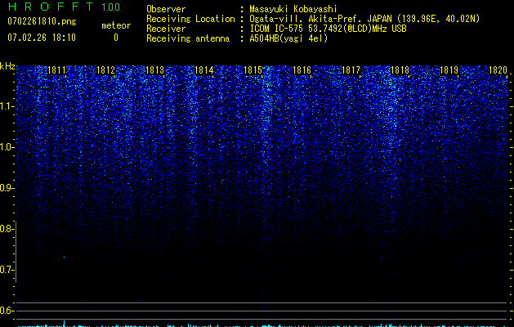Click the Receiving antenna label
The height and width of the screenshot is (327, 514).
coord(188,38)
